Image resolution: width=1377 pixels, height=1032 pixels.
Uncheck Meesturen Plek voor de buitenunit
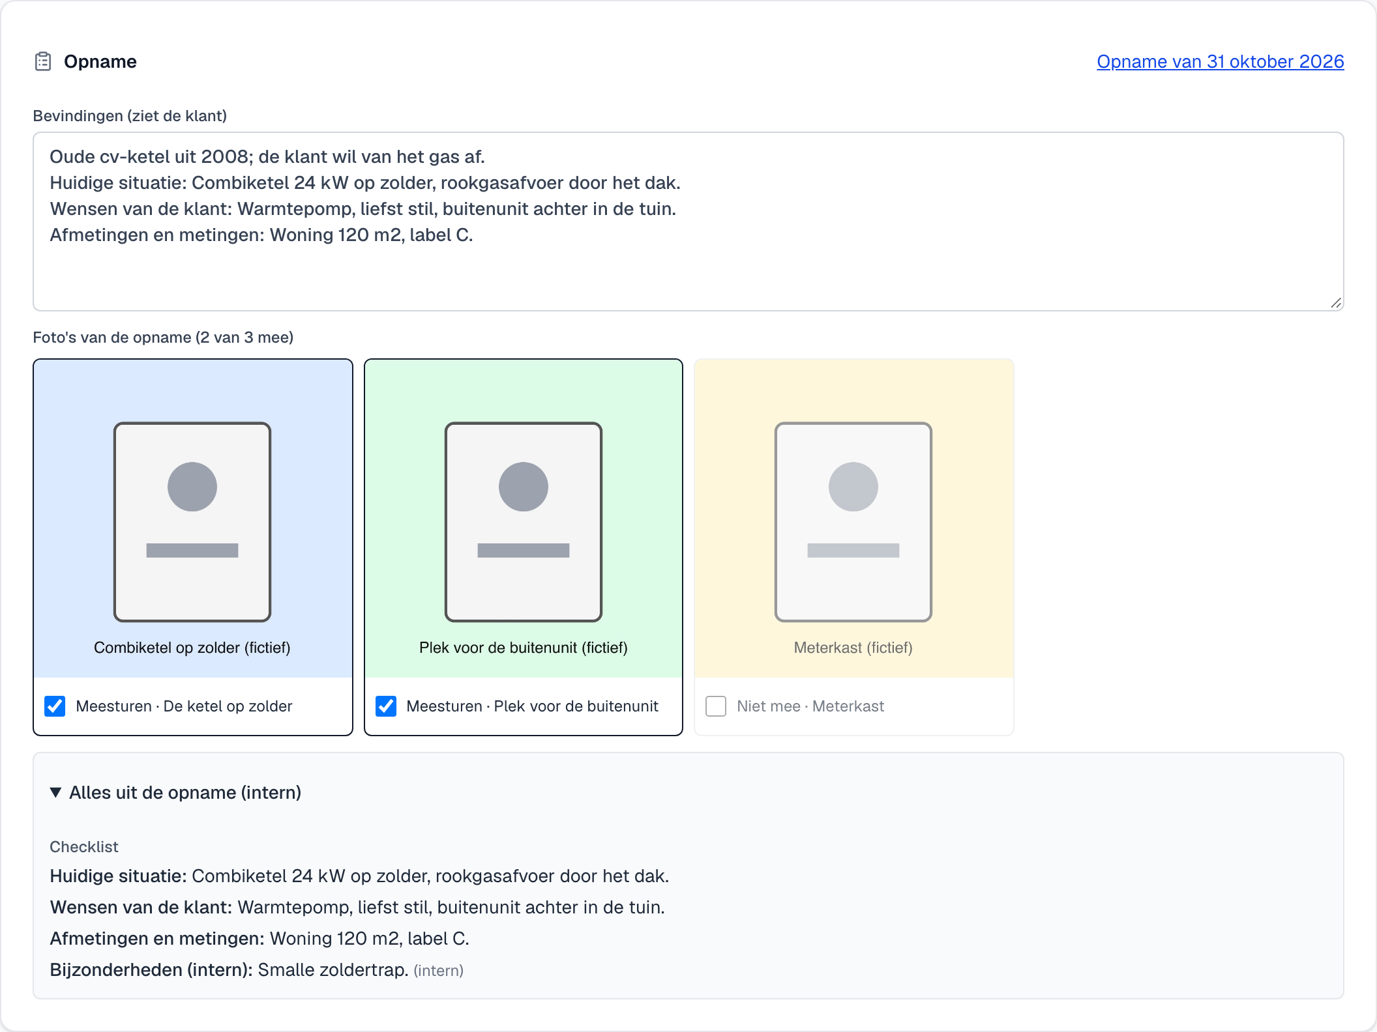tap(386, 706)
